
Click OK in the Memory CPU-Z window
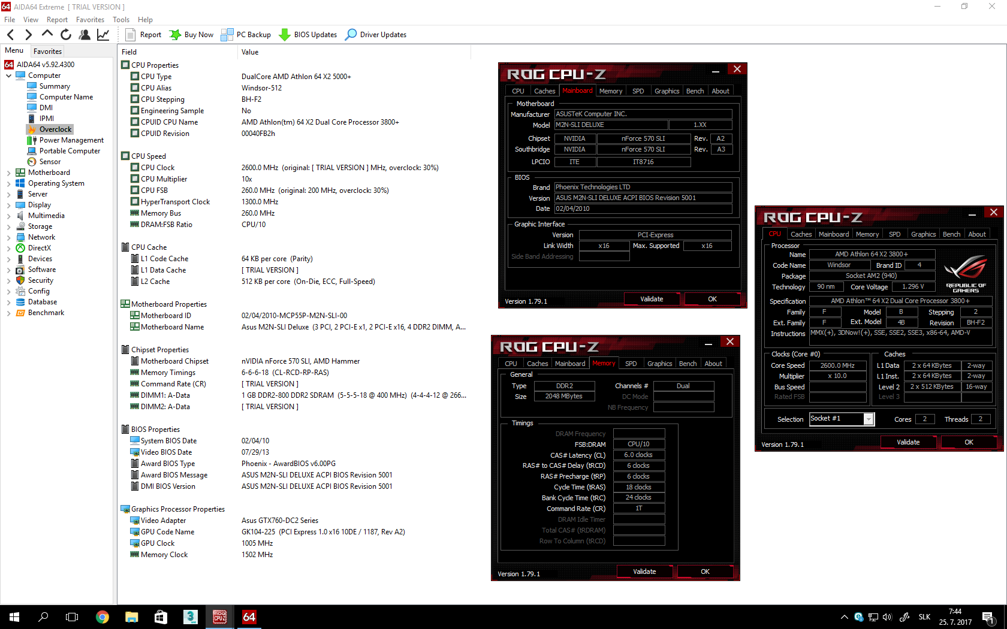click(x=705, y=571)
